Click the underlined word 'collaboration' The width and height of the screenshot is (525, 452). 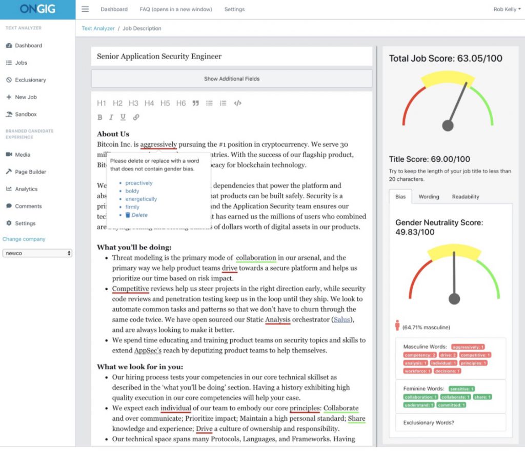256,258
